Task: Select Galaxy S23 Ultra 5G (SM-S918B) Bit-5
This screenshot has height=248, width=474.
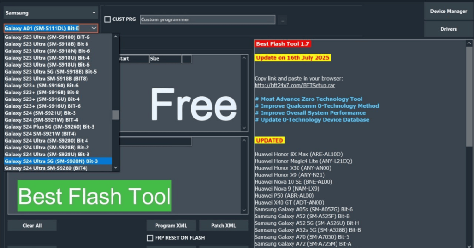Action: coord(58,72)
